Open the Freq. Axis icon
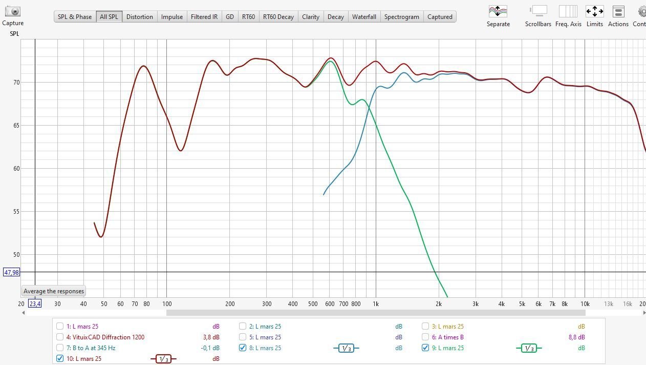 [568, 11]
